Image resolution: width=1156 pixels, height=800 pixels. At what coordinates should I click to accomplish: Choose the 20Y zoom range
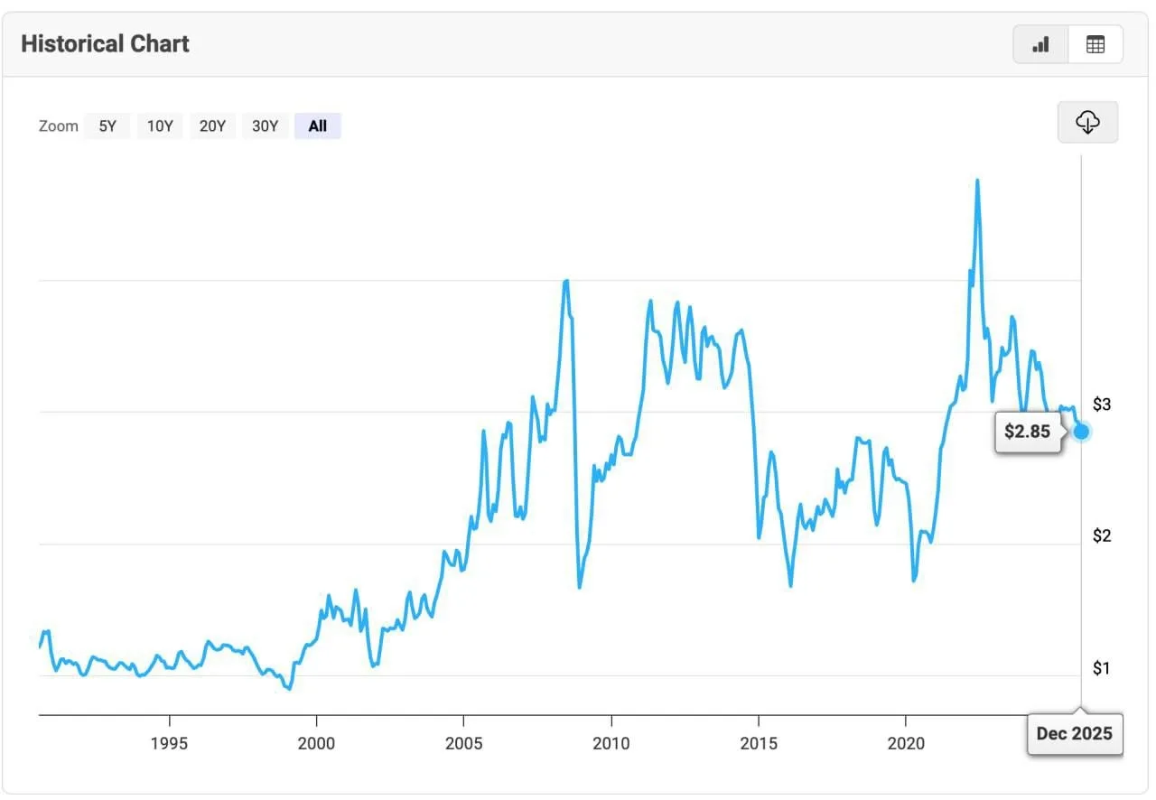[x=212, y=126]
